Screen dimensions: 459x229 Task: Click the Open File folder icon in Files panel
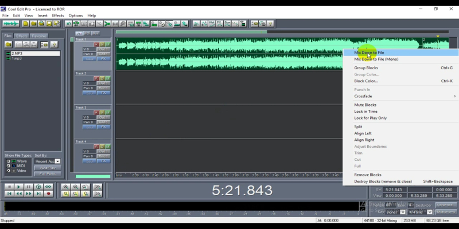pos(9,44)
